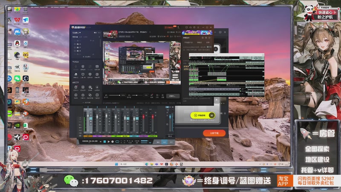Screen dimensions: 341x192
Task: Collapse the tools panel via bottom link
Action: [x=87, y=102]
